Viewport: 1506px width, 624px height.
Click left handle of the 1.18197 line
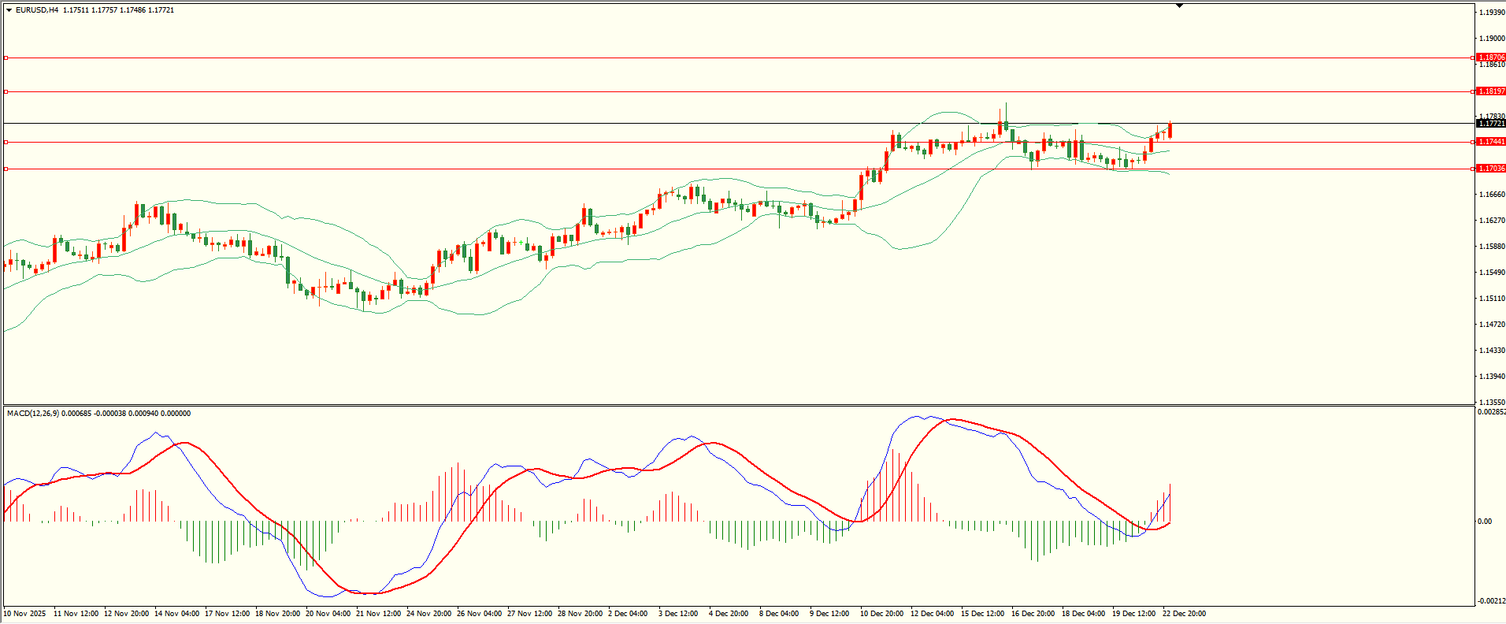6,91
